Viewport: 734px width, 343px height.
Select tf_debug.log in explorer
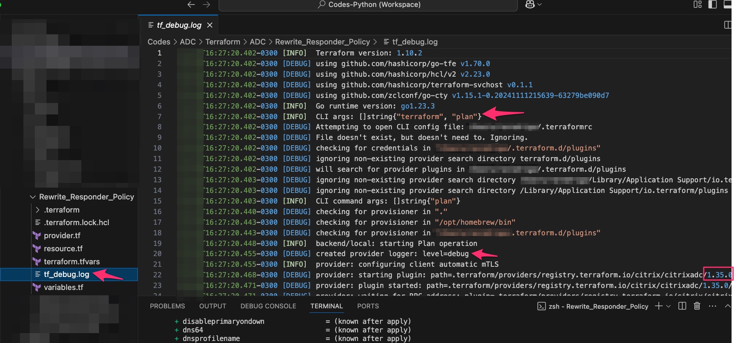(x=69, y=274)
